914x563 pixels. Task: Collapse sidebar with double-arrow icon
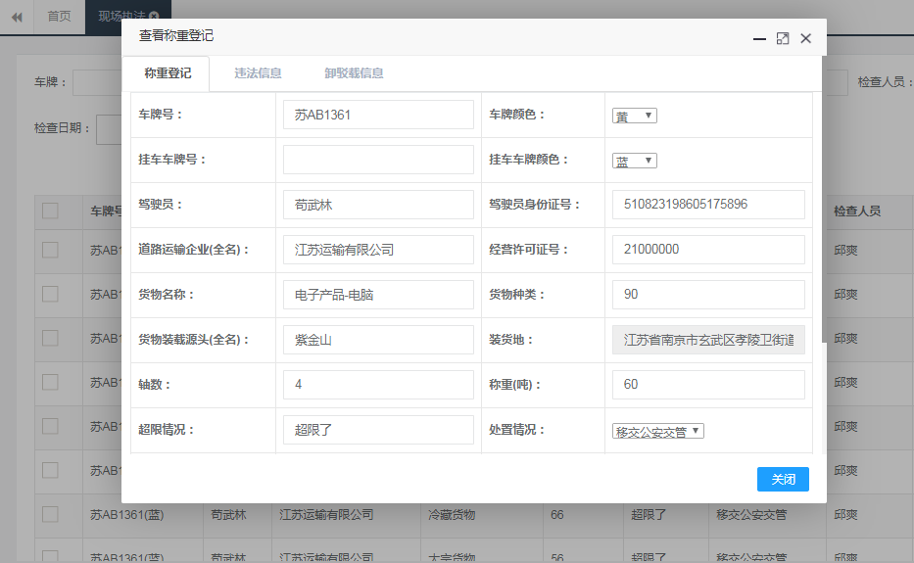click(x=17, y=17)
